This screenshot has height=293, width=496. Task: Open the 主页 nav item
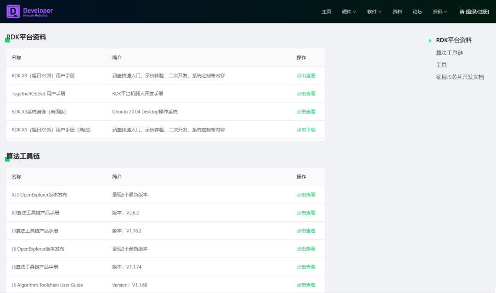pyautogui.click(x=327, y=11)
